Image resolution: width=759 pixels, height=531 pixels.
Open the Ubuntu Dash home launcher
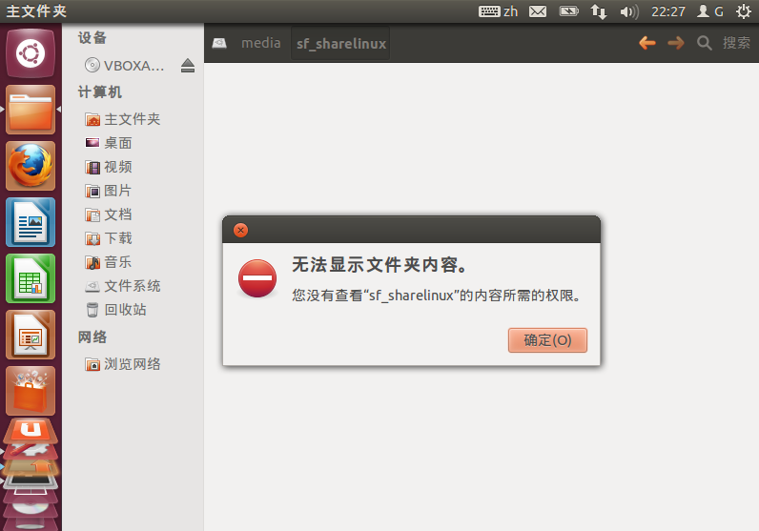click(31, 53)
